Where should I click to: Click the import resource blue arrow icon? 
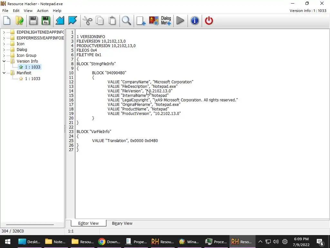click(x=60, y=21)
